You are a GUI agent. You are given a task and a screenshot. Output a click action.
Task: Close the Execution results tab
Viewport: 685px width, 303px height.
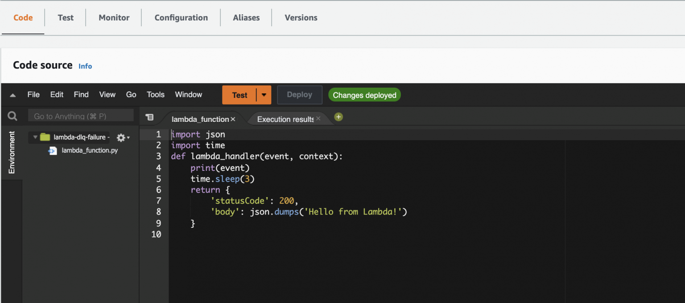pyautogui.click(x=318, y=119)
